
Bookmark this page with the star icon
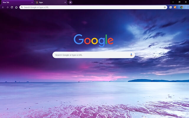point(165,7)
